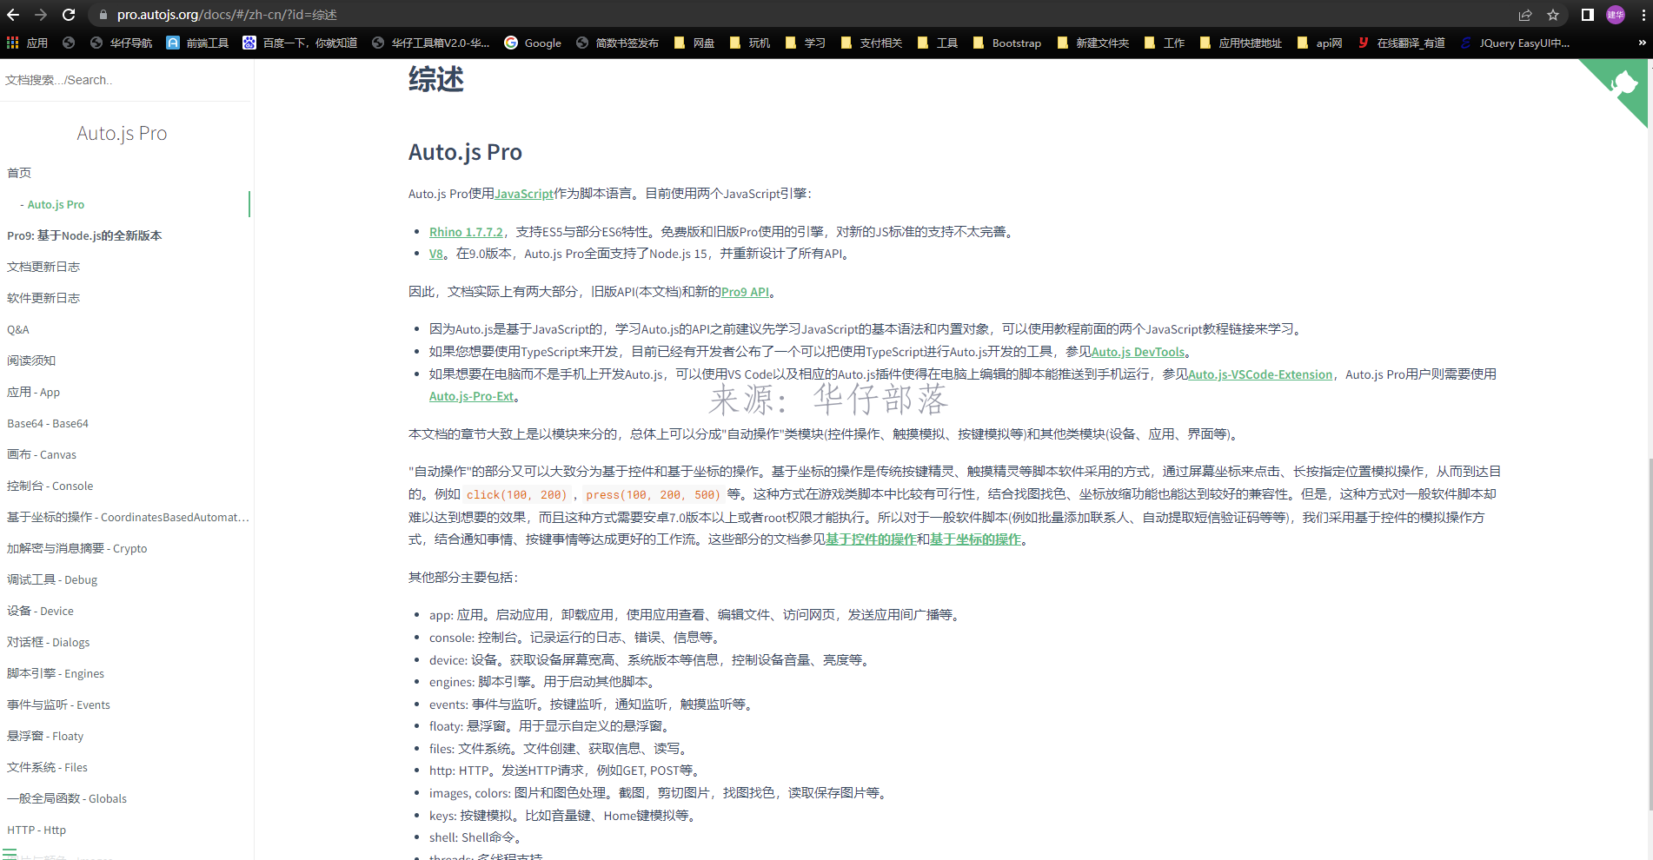Open 应用 - App documentation
Image resolution: width=1653 pixels, height=860 pixels.
[x=34, y=392]
